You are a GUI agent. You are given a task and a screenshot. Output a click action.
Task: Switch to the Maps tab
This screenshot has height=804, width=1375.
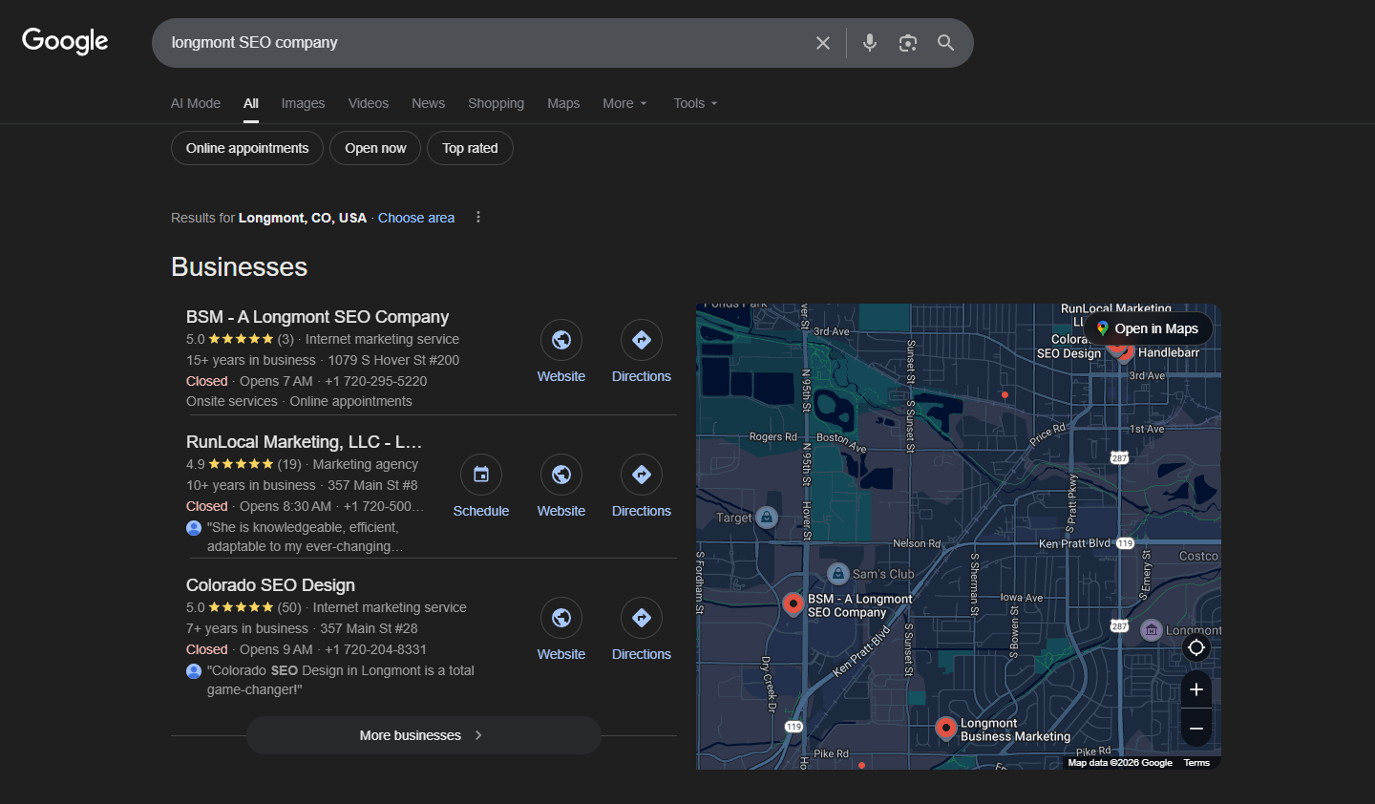coord(563,103)
